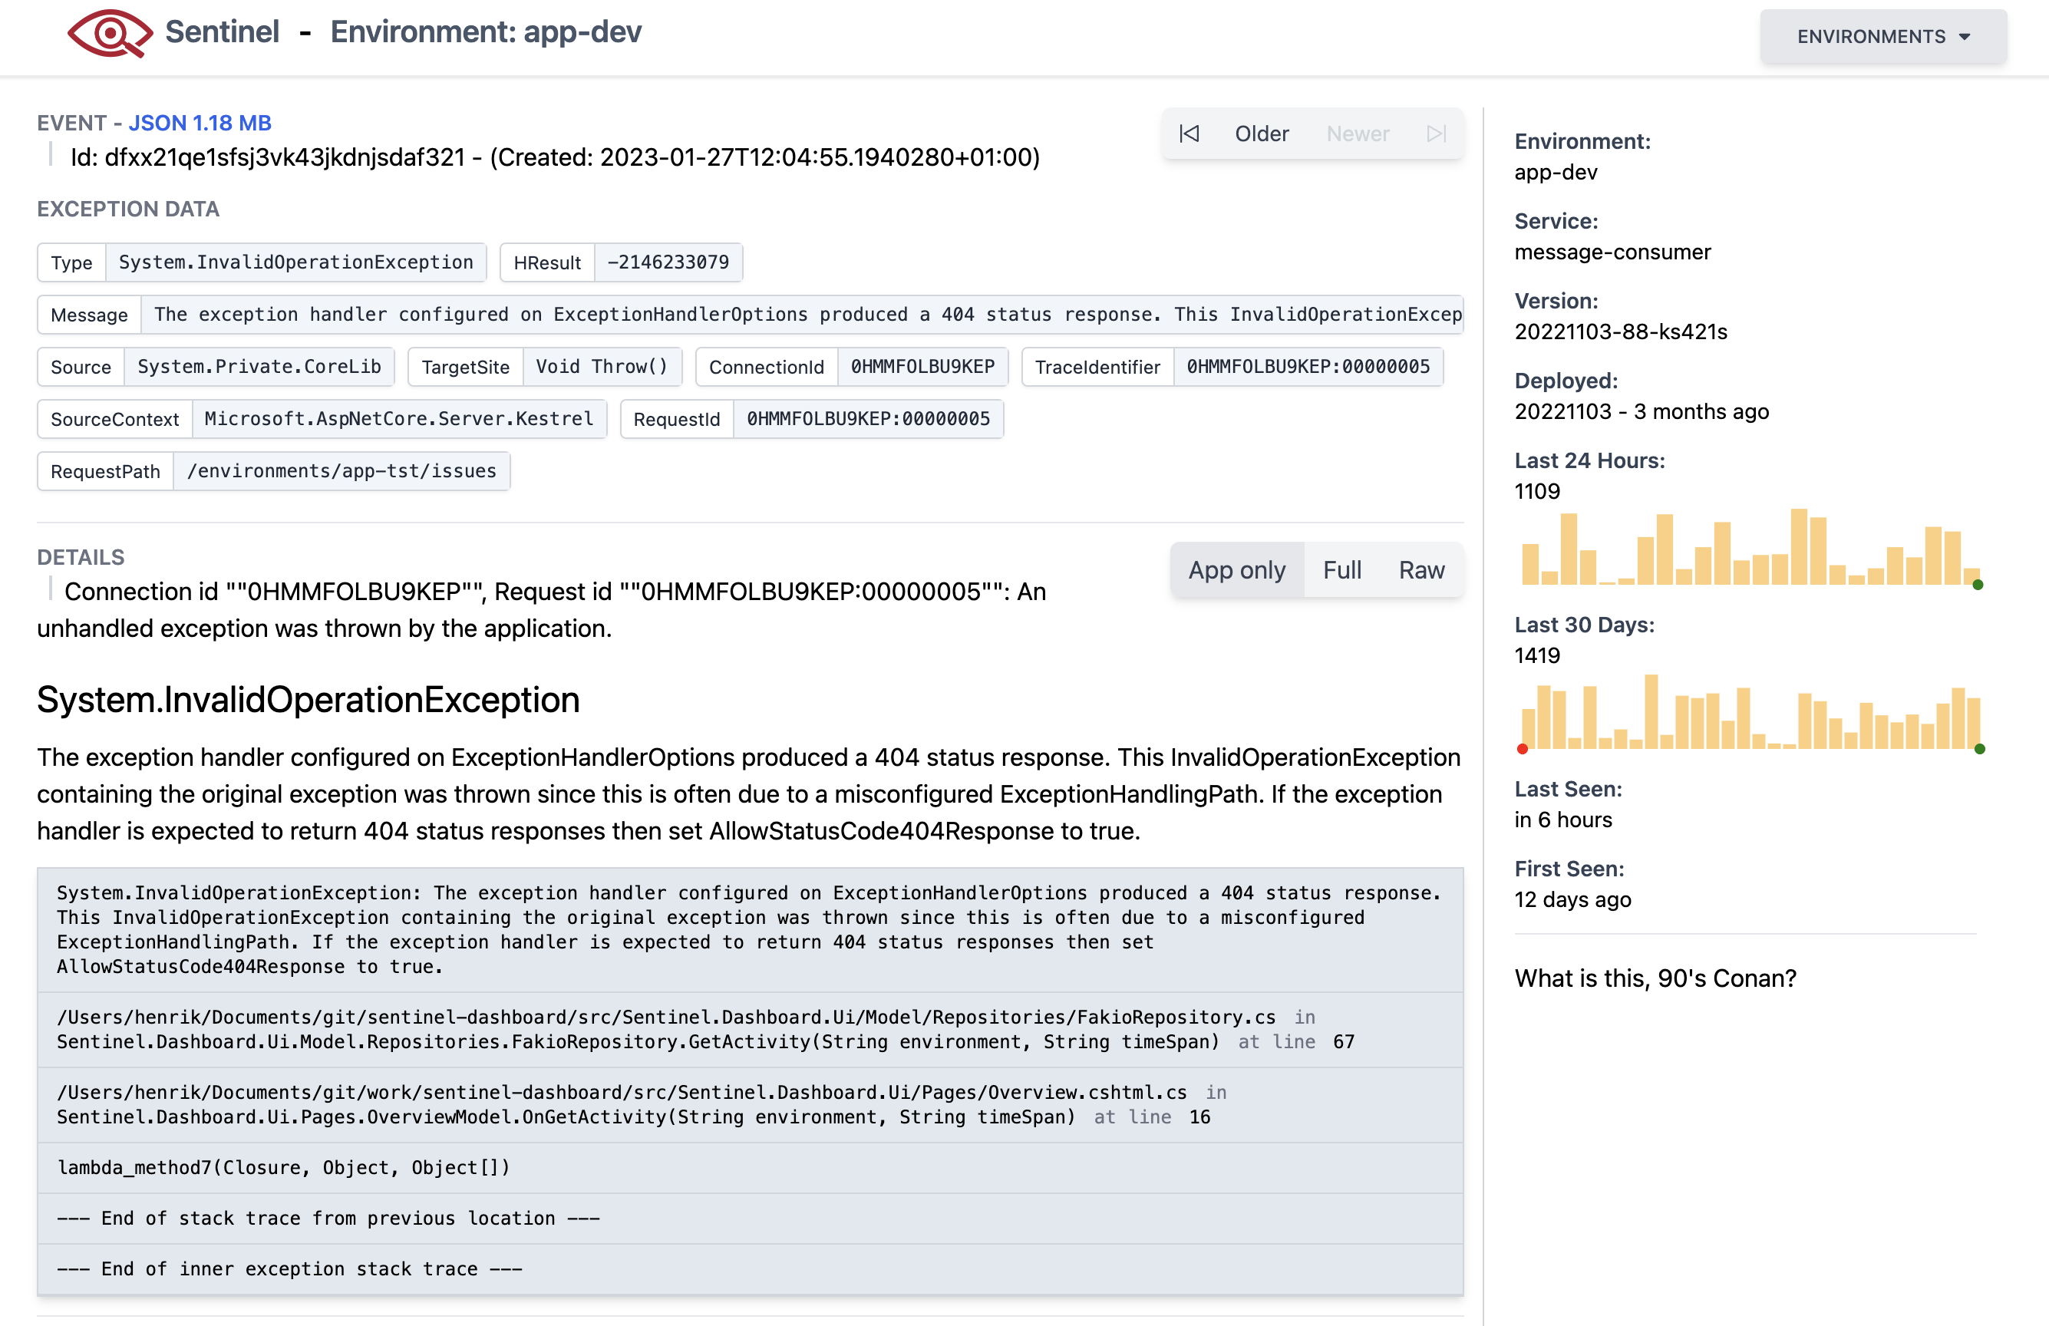Click the green dot on 24 hours chart

click(x=1978, y=585)
